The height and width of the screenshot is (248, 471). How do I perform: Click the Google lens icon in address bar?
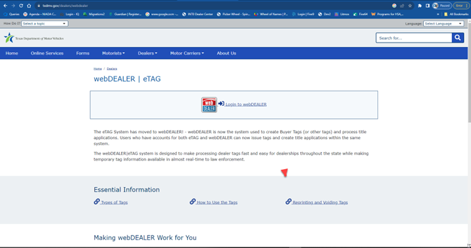coord(394,6)
